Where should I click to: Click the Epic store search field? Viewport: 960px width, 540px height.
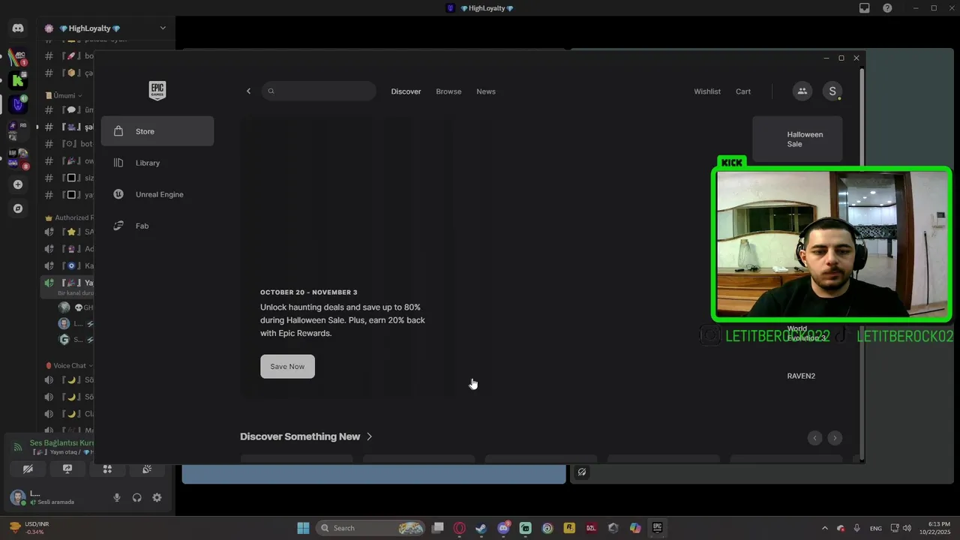[x=319, y=91]
